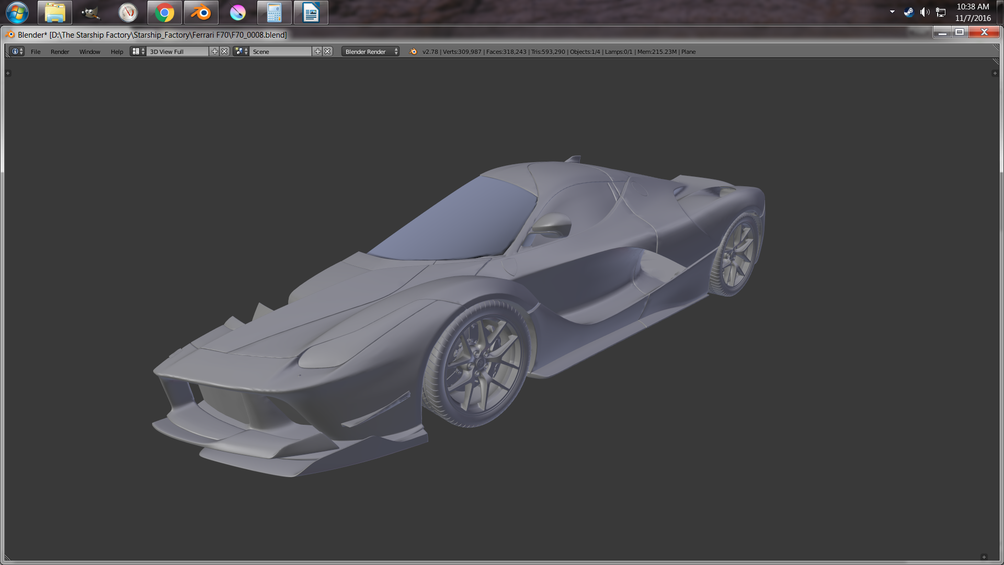Click the Scene name field

click(280, 51)
